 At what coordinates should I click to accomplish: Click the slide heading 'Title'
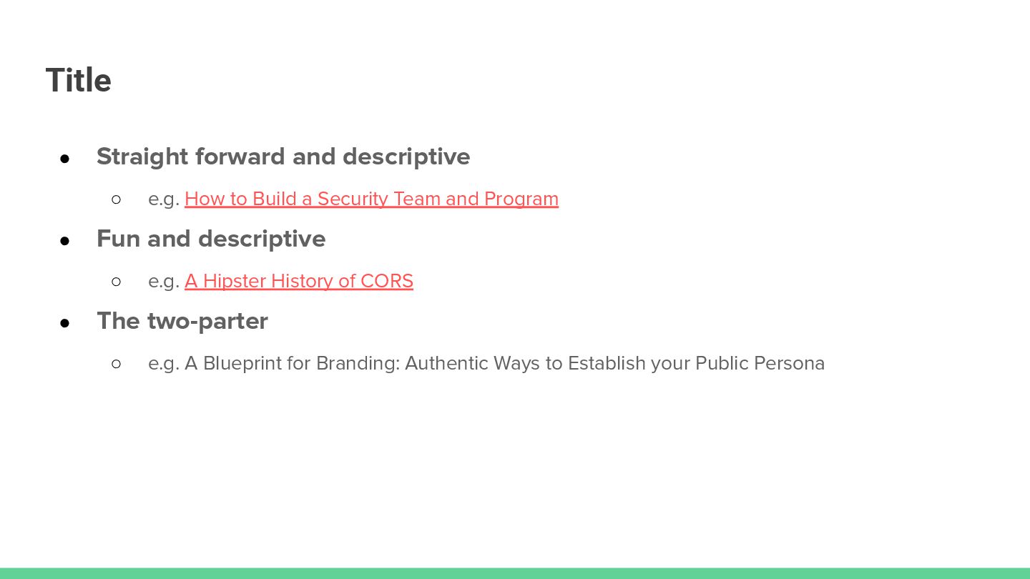tap(79, 80)
